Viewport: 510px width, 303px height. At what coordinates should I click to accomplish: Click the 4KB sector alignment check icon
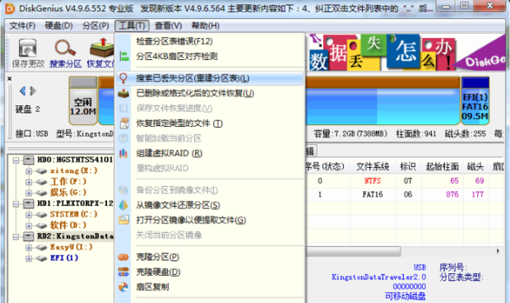123,56
